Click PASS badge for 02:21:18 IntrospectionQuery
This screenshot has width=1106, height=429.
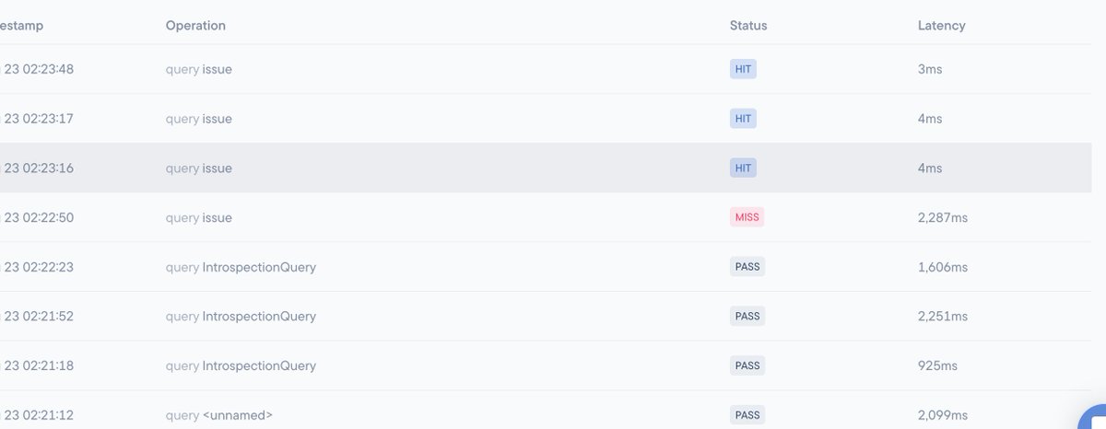[747, 365]
